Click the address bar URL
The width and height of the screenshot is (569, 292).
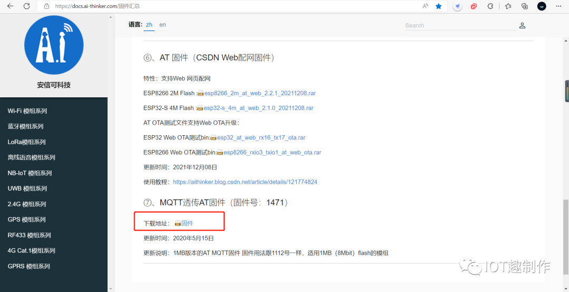(x=97, y=6)
